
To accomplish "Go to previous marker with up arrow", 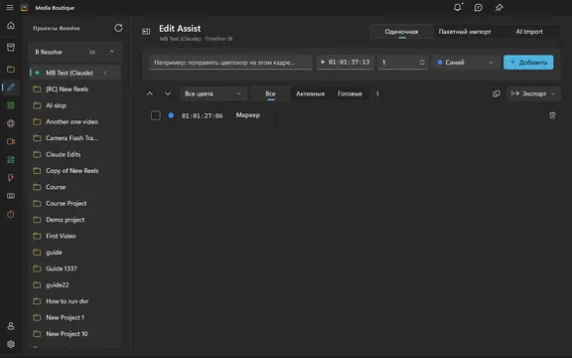I will 150,93.
